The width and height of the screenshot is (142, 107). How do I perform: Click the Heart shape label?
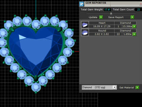(x=102, y=23)
